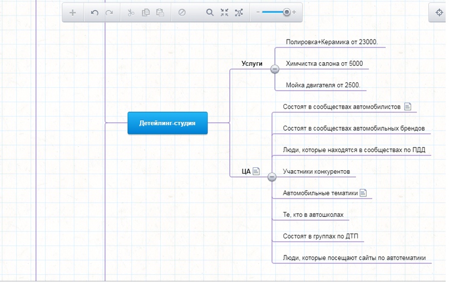Viewport: 449px width, 282px height.
Task: Select Полировка+Керамика от 23000 node
Action: point(332,42)
